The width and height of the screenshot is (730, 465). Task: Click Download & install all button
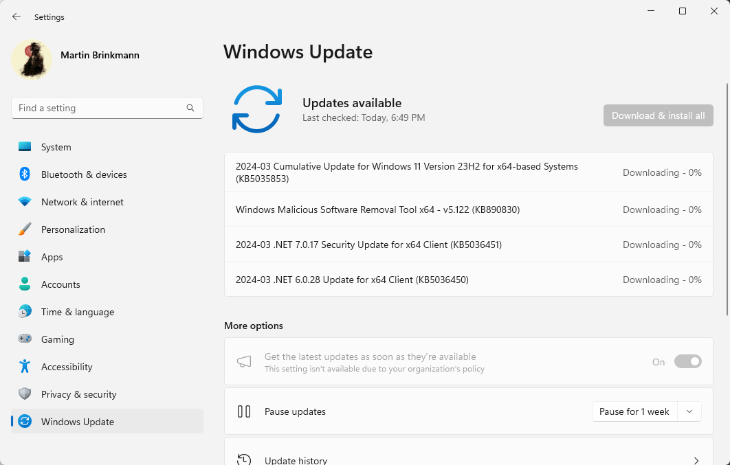tap(658, 115)
